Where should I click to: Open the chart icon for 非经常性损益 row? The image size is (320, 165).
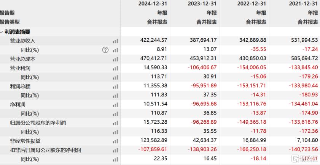point(115,141)
